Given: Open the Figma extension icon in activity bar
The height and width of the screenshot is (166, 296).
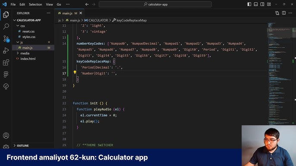Looking at the screenshot, I should tap(6, 74).
